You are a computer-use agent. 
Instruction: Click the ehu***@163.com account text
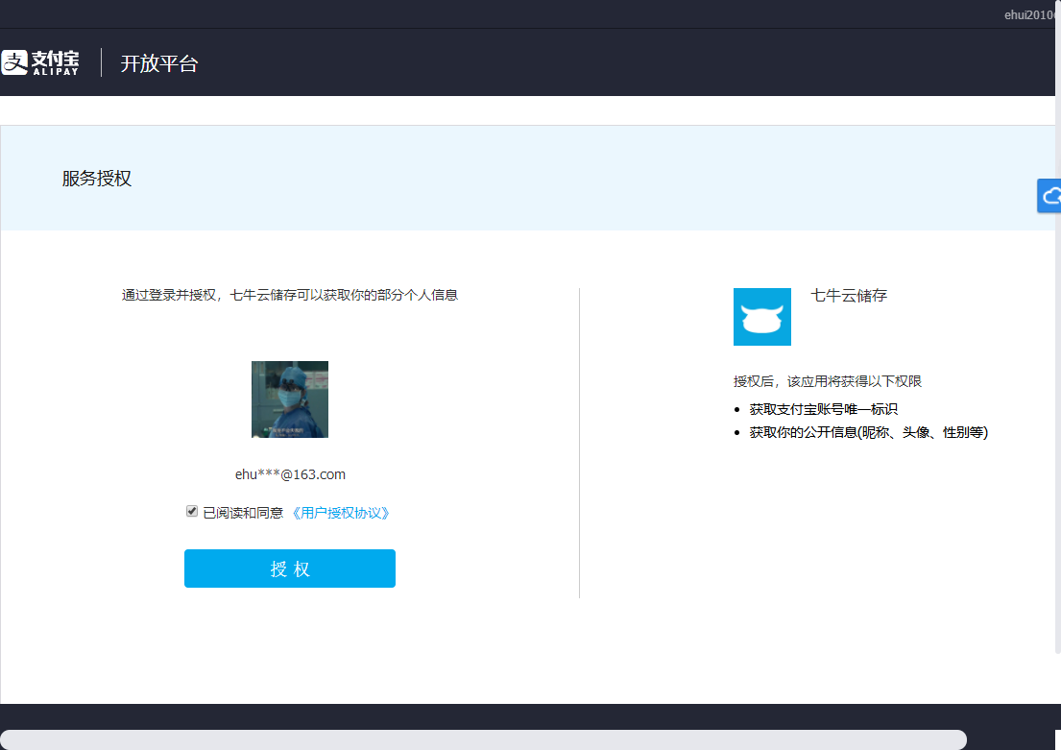[290, 474]
